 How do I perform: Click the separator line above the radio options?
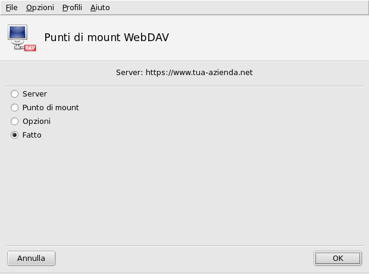pyautogui.click(x=185, y=86)
